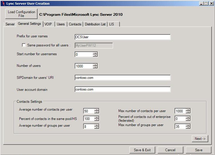
Task: Go to the Users tab
Action: coord(61,24)
